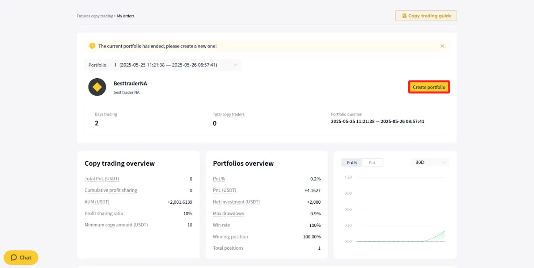The height and width of the screenshot is (268, 534).
Task: Click the yellow warning icon in banner
Action: coord(92,46)
